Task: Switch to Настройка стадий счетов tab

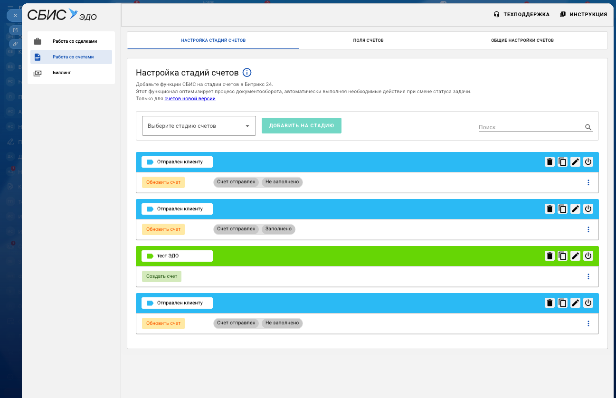Action: [x=213, y=40]
